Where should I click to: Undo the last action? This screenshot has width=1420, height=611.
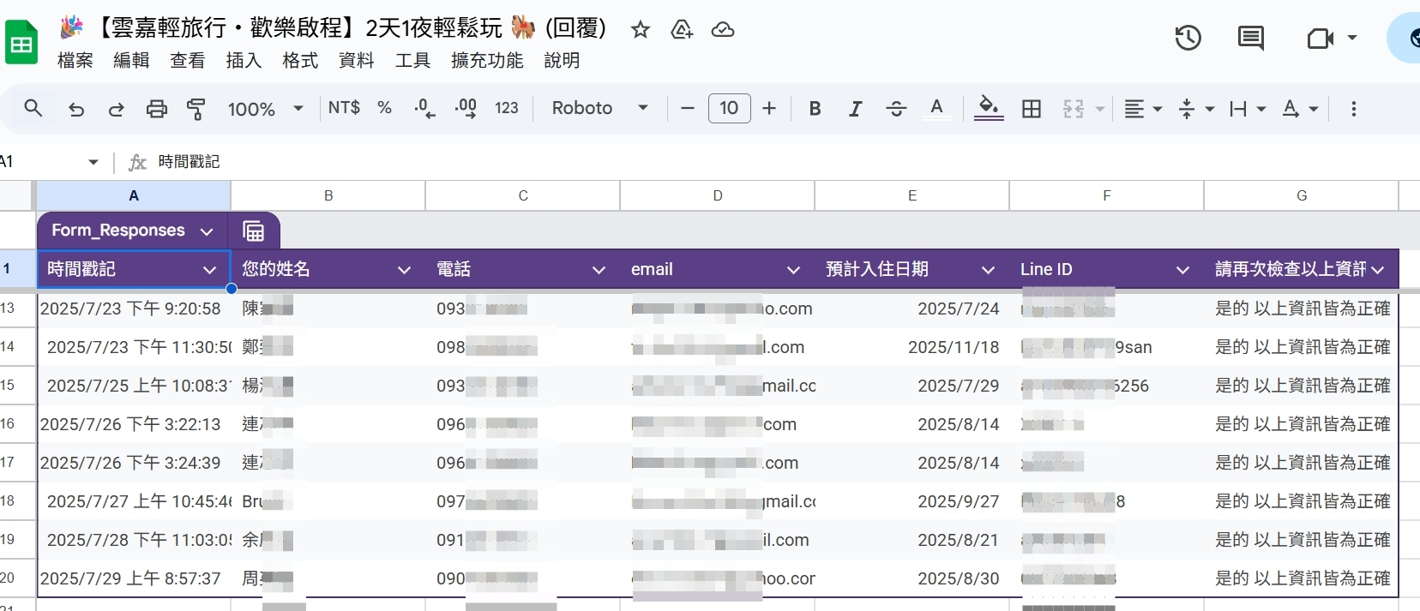tap(76, 109)
